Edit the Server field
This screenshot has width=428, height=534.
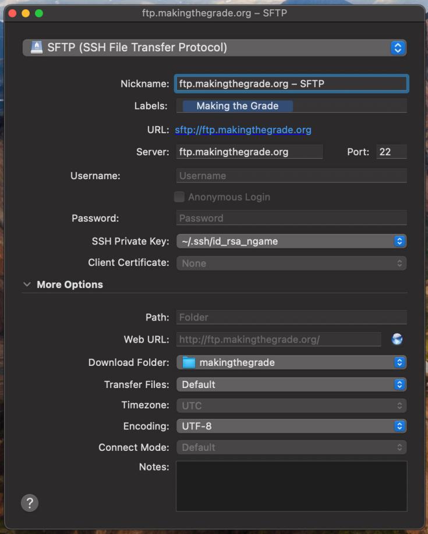point(249,152)
